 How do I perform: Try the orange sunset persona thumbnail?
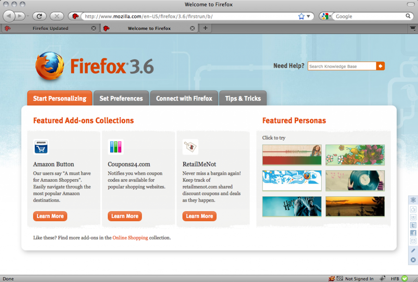click(355, 207)
